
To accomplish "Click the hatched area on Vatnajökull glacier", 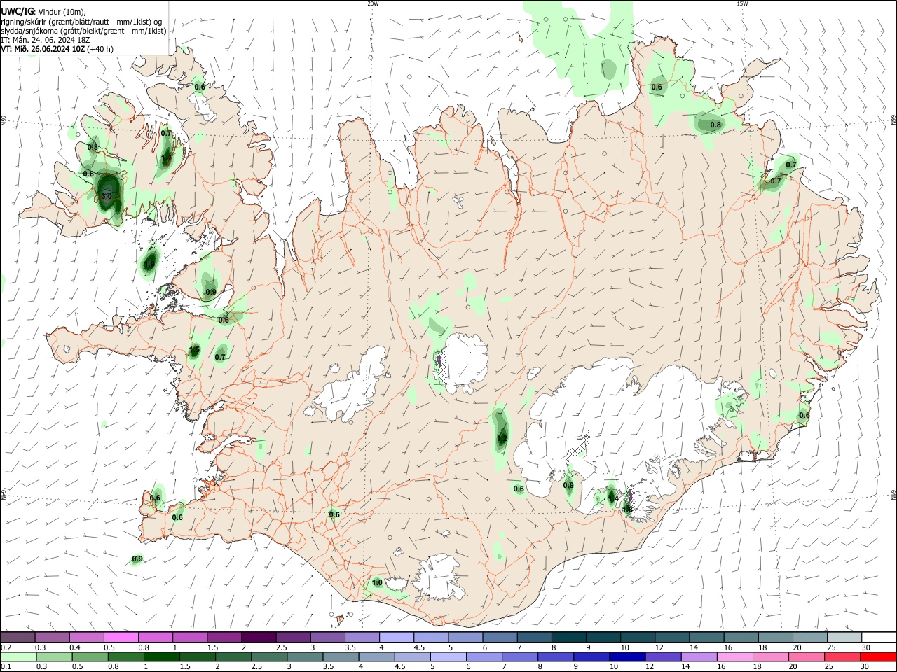I will click(577, 446).
